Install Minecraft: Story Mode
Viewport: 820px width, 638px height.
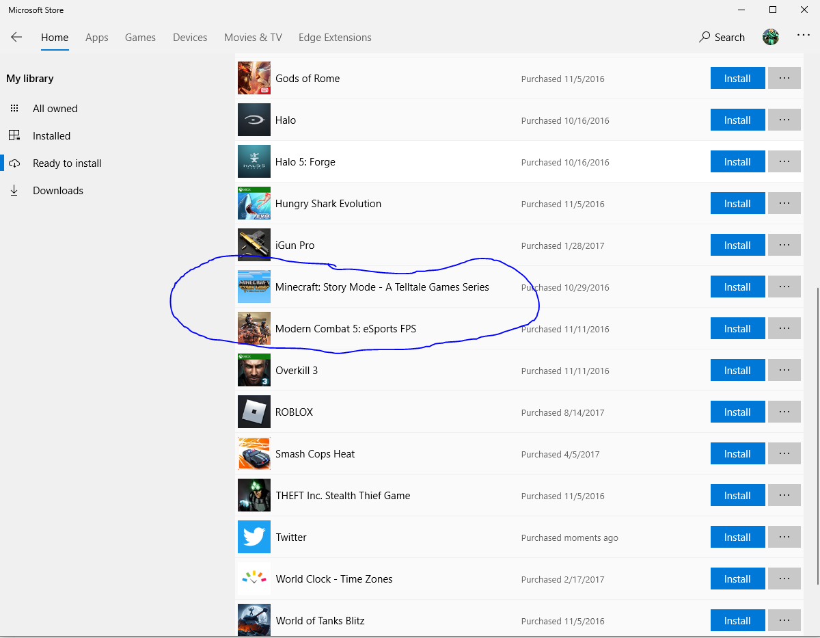tap(737, 287)
